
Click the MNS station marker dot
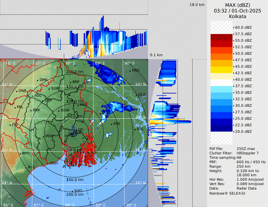tap(130, 70)
